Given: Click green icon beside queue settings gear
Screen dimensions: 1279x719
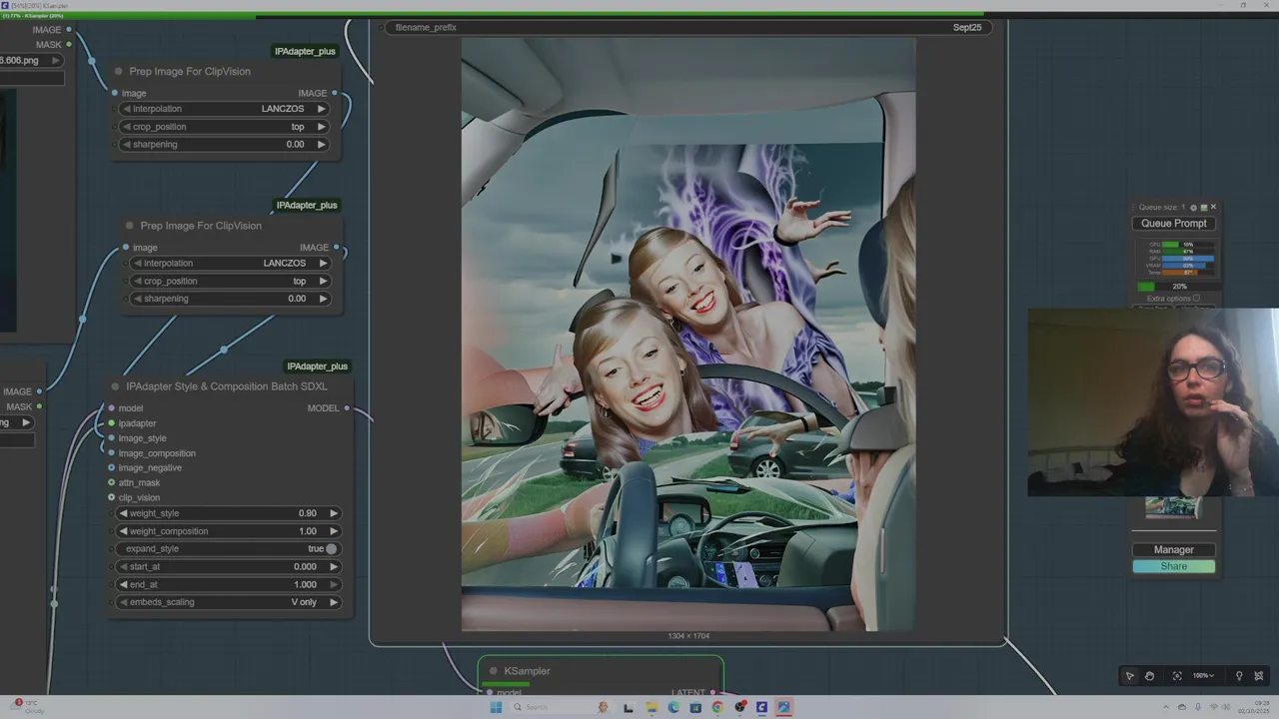Looking at the screenshot, I should tap(1204, 208).
